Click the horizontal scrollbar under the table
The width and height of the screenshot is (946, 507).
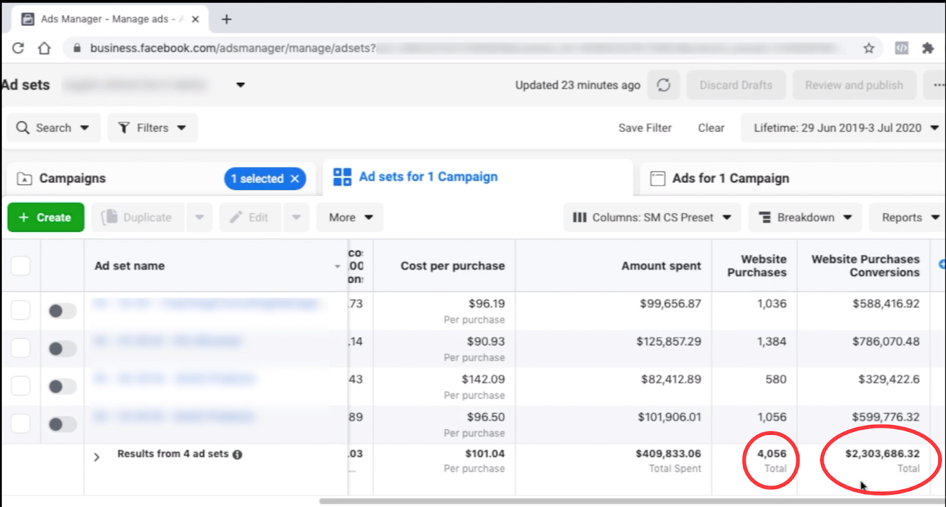click(x=633, y=501)
